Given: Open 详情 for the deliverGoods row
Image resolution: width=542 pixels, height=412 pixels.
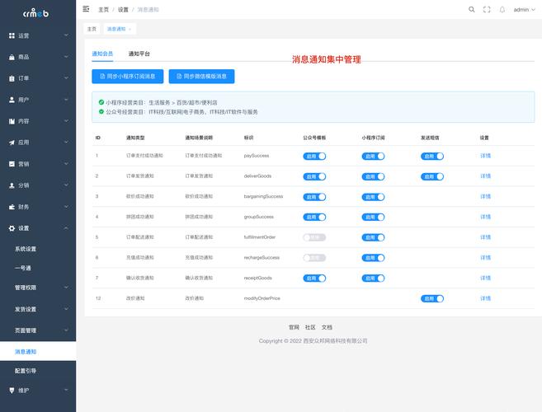Looking at the screenshot, I should 485,176.
